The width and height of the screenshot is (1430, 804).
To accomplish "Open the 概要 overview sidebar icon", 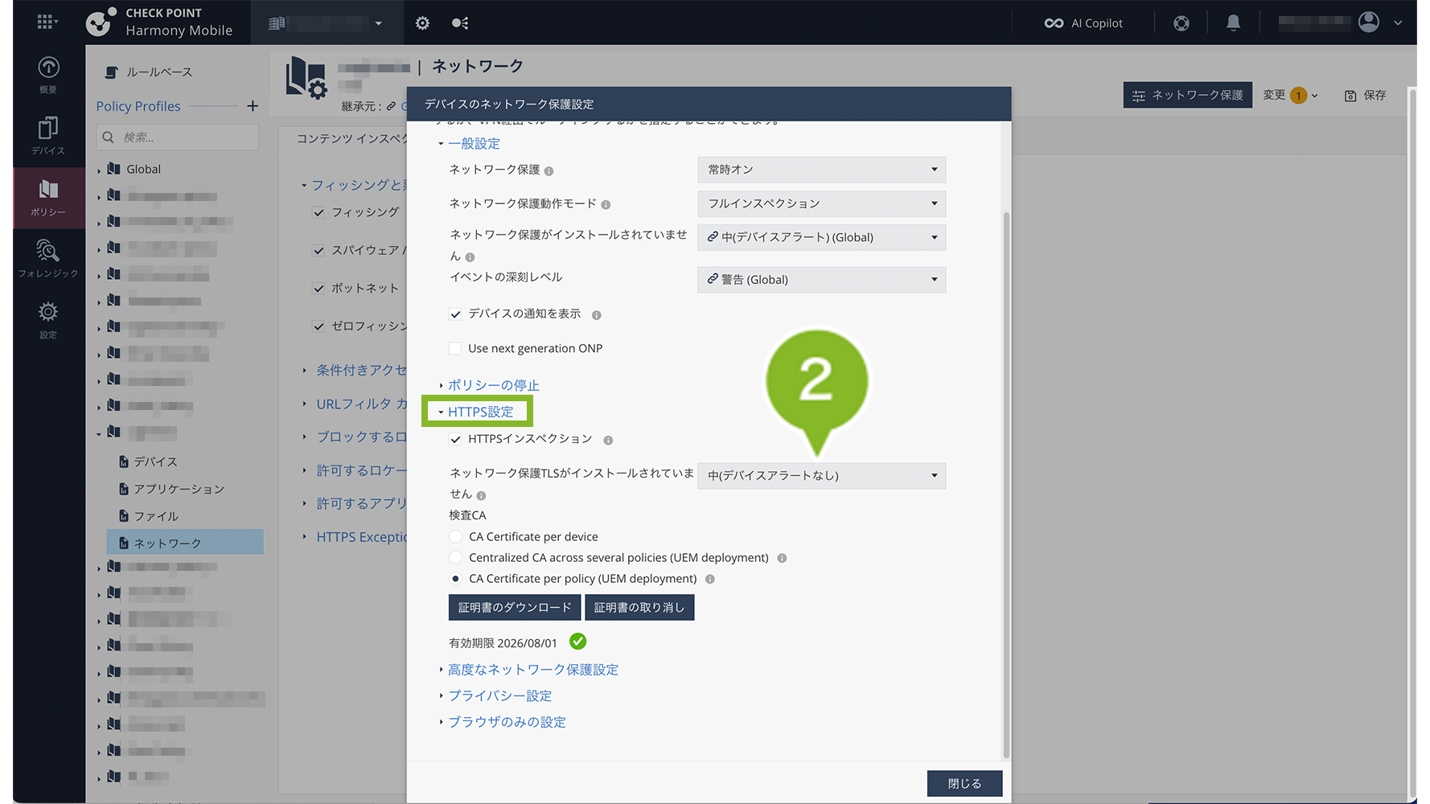I will 48,75.
